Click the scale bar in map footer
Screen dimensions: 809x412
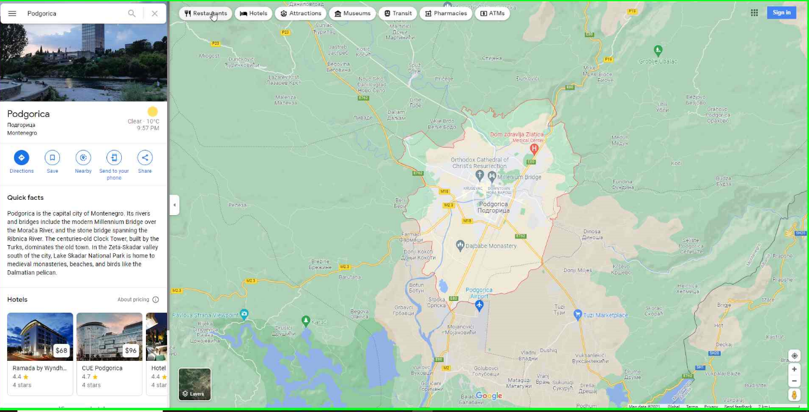[779, 407]
